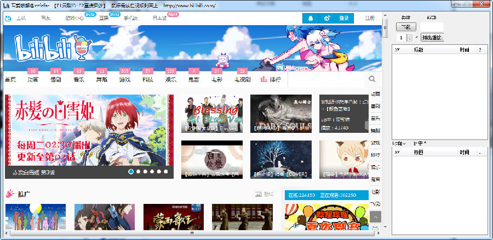493x240 pixels.
Task: Open the 电视剧 TV drama category tab
Action: tap(243, 79)
